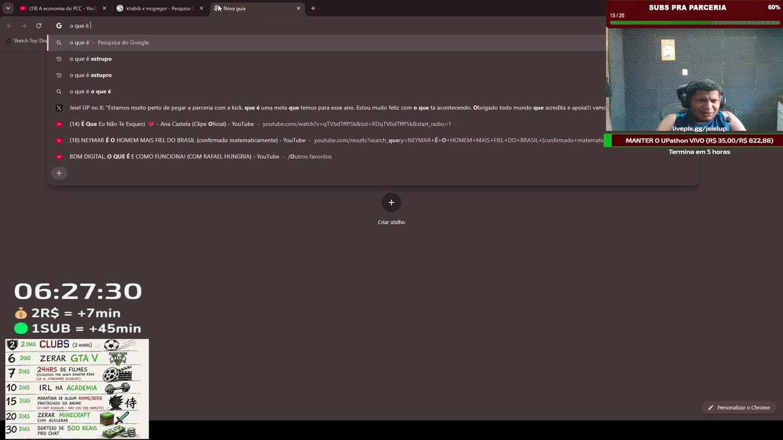The image size is (783, 440).
Task: Reload the current page
Action: (39, 26)
